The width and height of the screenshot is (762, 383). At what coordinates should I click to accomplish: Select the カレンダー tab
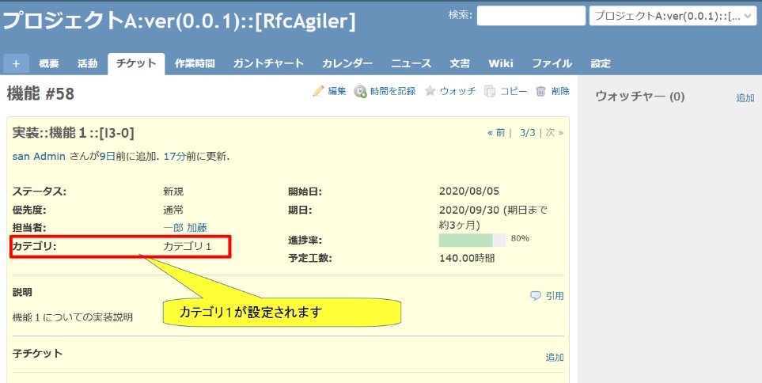coord(347,63)
